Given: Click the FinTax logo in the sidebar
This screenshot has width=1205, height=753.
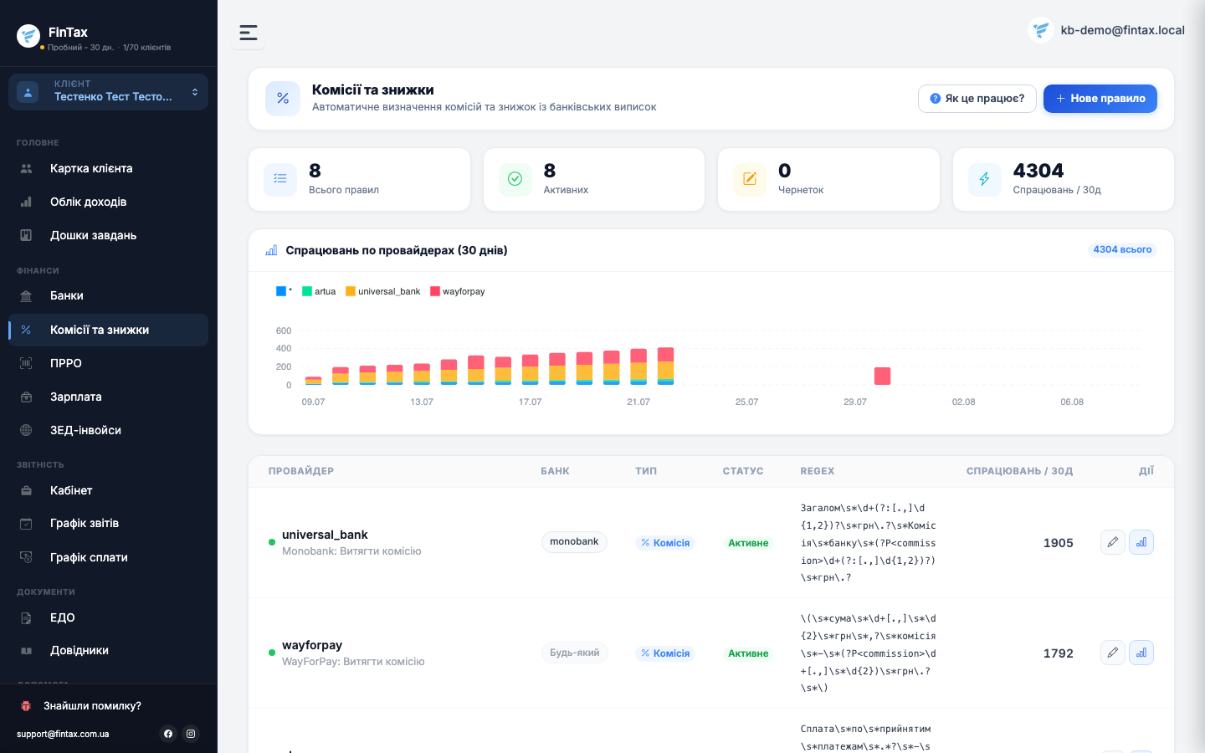Looking at the screenshot, I should (28, 36).
